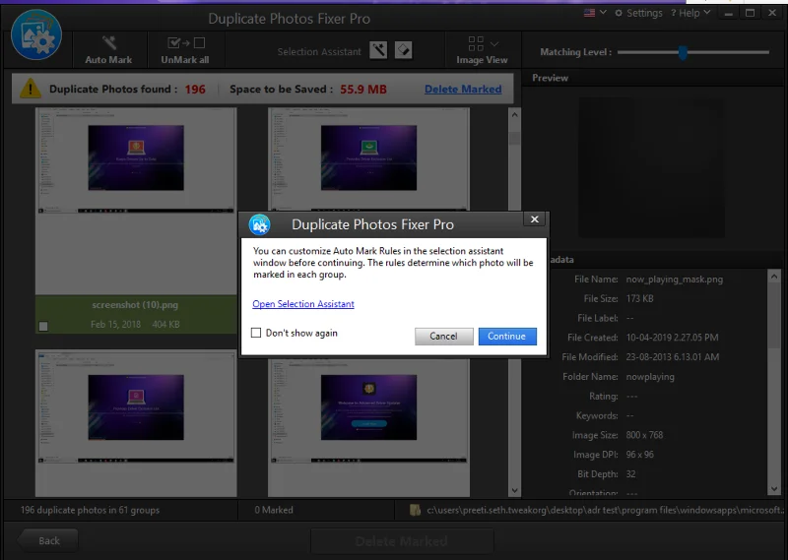Open the Help menu
The image size is (788, 560).
pyautogui.click(x=690, y=13)
